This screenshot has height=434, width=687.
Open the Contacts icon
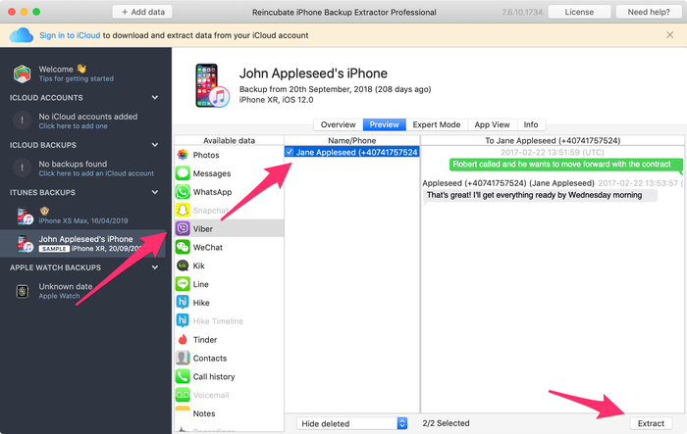pos(183,358)
